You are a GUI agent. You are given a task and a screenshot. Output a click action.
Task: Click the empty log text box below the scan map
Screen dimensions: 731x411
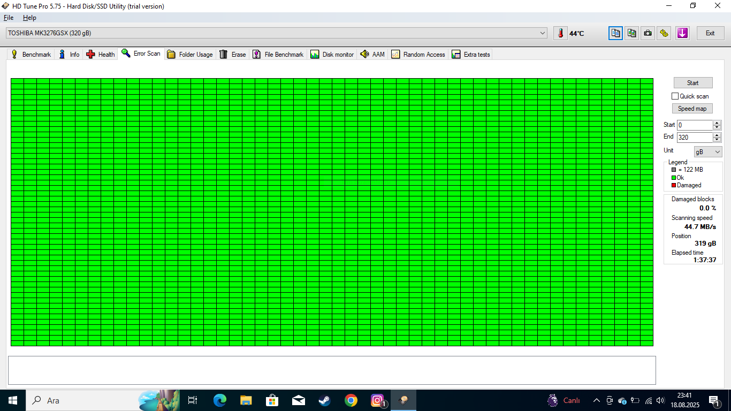(332, 370)
